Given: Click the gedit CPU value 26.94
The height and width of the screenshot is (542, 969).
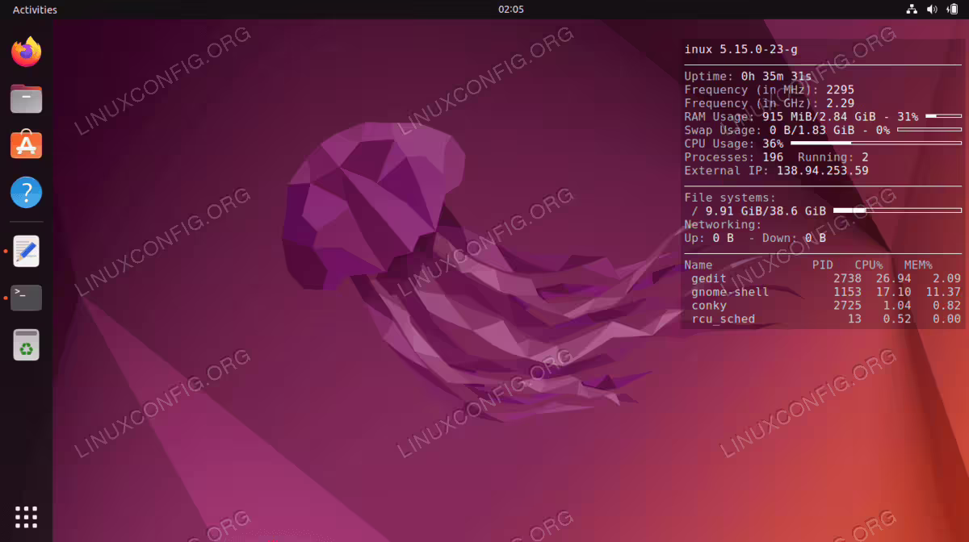Looking at the screenshot, I should click(893, 278).
